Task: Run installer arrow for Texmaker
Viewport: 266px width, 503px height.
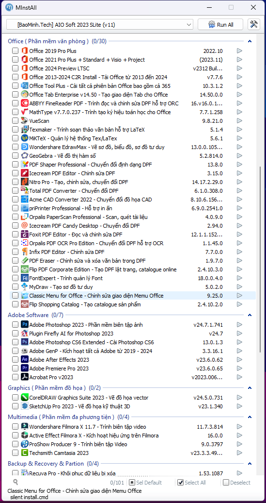Action: (239, 130)
